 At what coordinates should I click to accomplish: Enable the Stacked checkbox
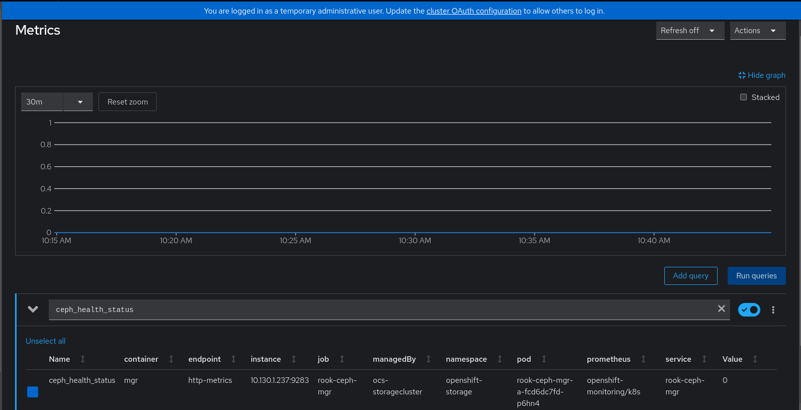[743, 97]
